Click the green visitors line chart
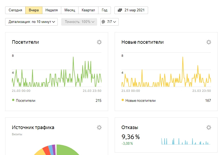The image size is (222, 155). (x=57, y=72)
